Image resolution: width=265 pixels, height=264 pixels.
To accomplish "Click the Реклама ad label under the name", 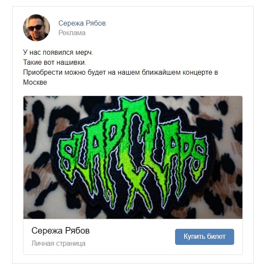I will (72, 33).
